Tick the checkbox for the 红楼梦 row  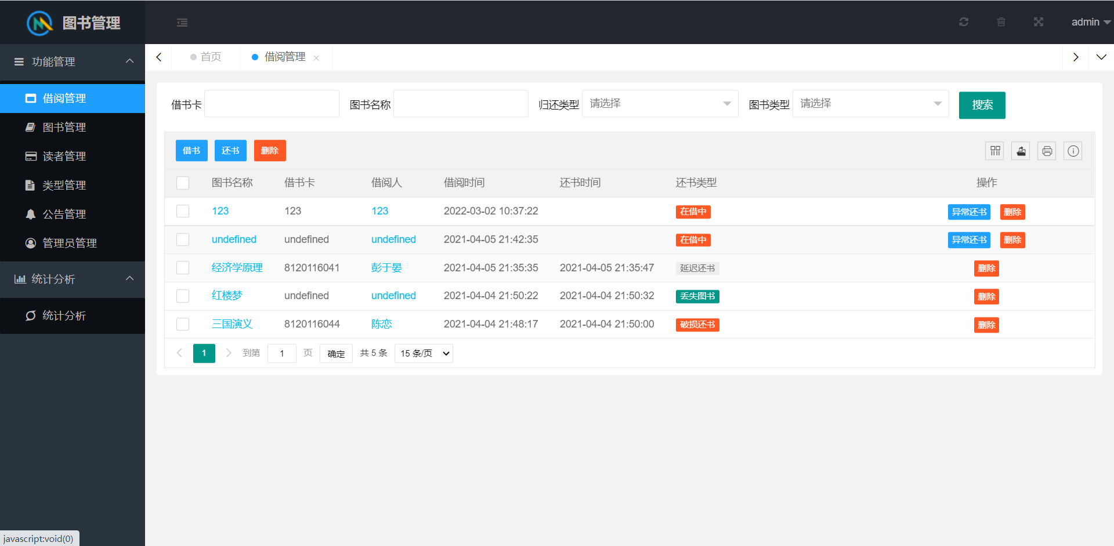pos(183,296)
